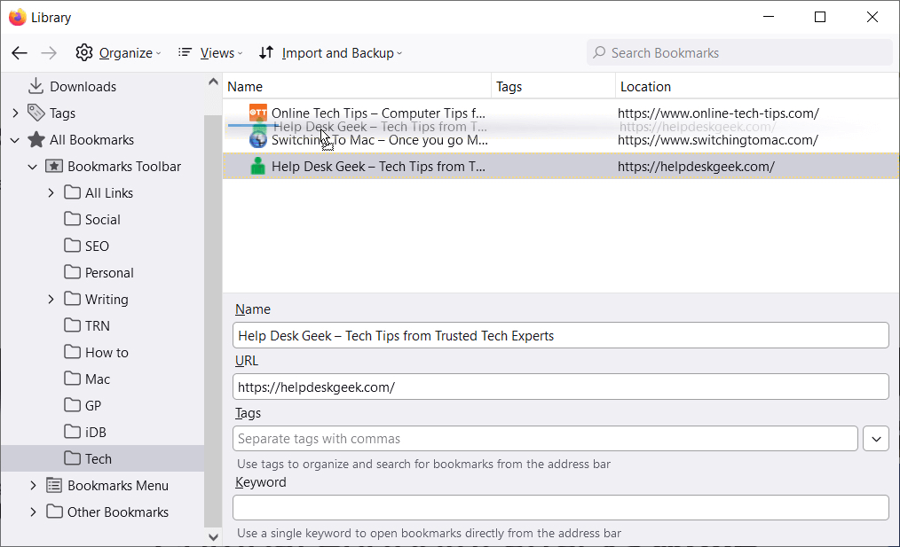Image resolution: width=900 pixels, height=547 pixels.
Task: Click the green Help Desk Geek favicon
Action: (x=257, y=166)
